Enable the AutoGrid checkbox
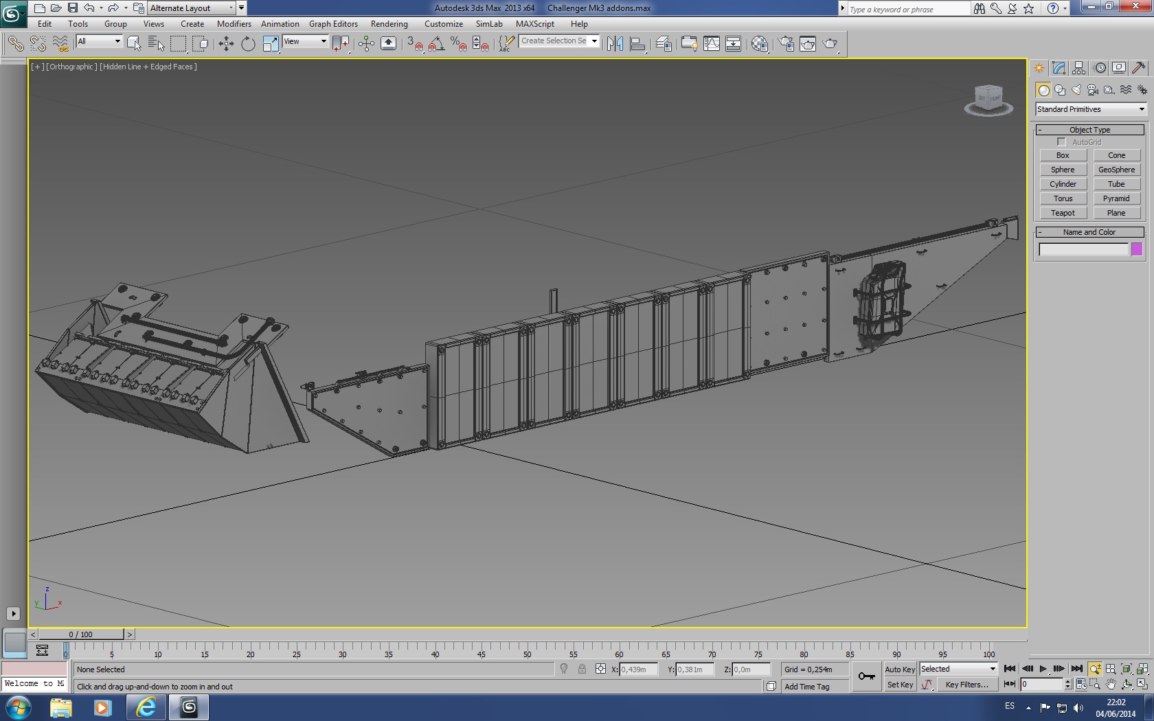 (x=1061, y=142)
